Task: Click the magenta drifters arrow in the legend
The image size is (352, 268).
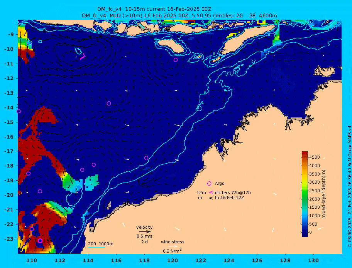Action: [211, 192]
